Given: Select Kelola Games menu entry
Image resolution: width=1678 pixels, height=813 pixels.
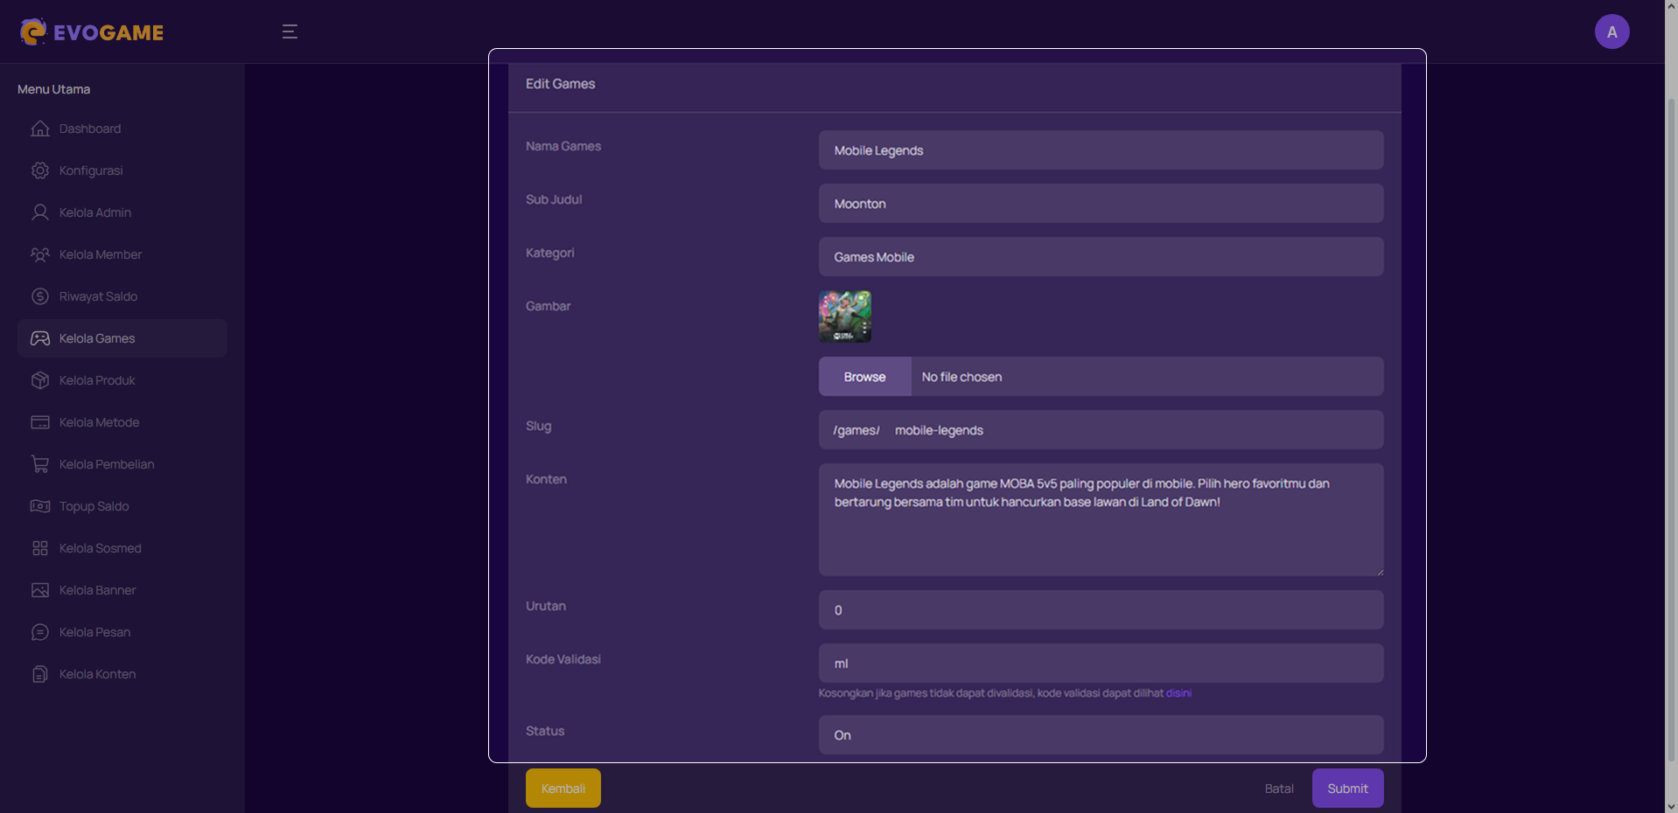Looking at the screenshot, I should click(x=122, y=338).
